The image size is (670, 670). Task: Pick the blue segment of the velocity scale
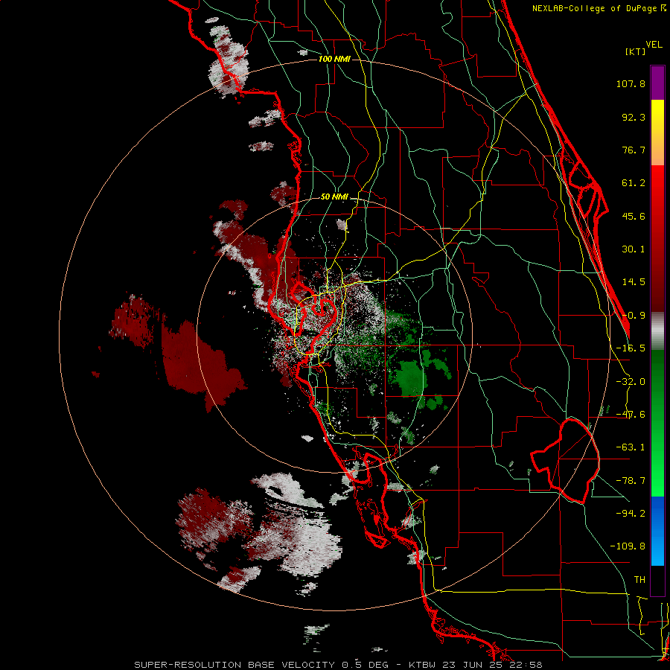(657, 531)
